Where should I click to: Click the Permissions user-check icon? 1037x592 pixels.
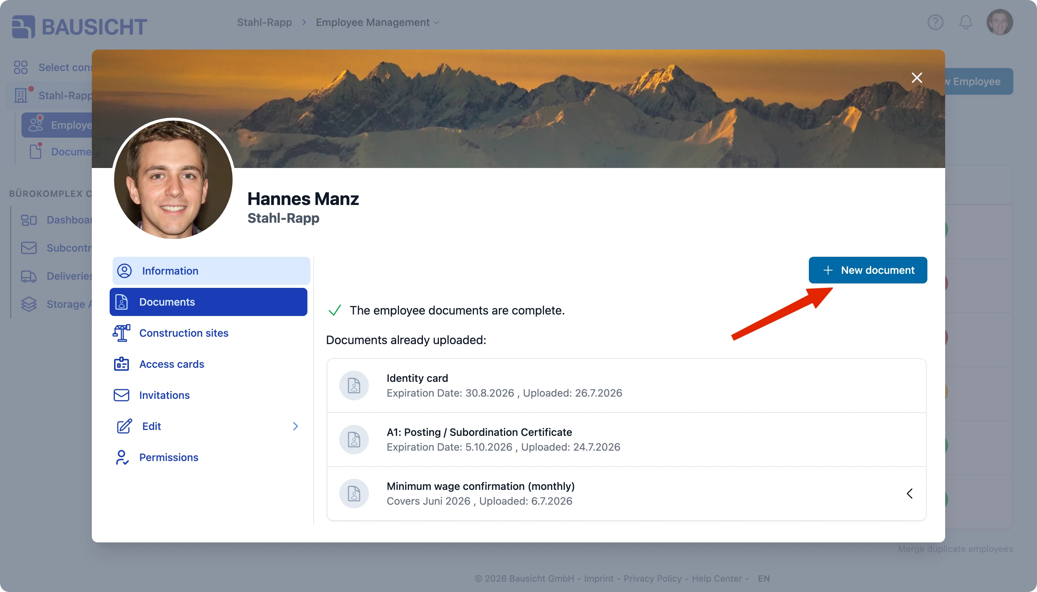[122, 457]
